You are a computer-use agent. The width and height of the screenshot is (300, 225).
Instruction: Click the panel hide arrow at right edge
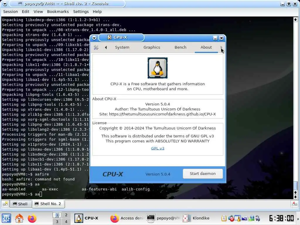pos(298,219)
